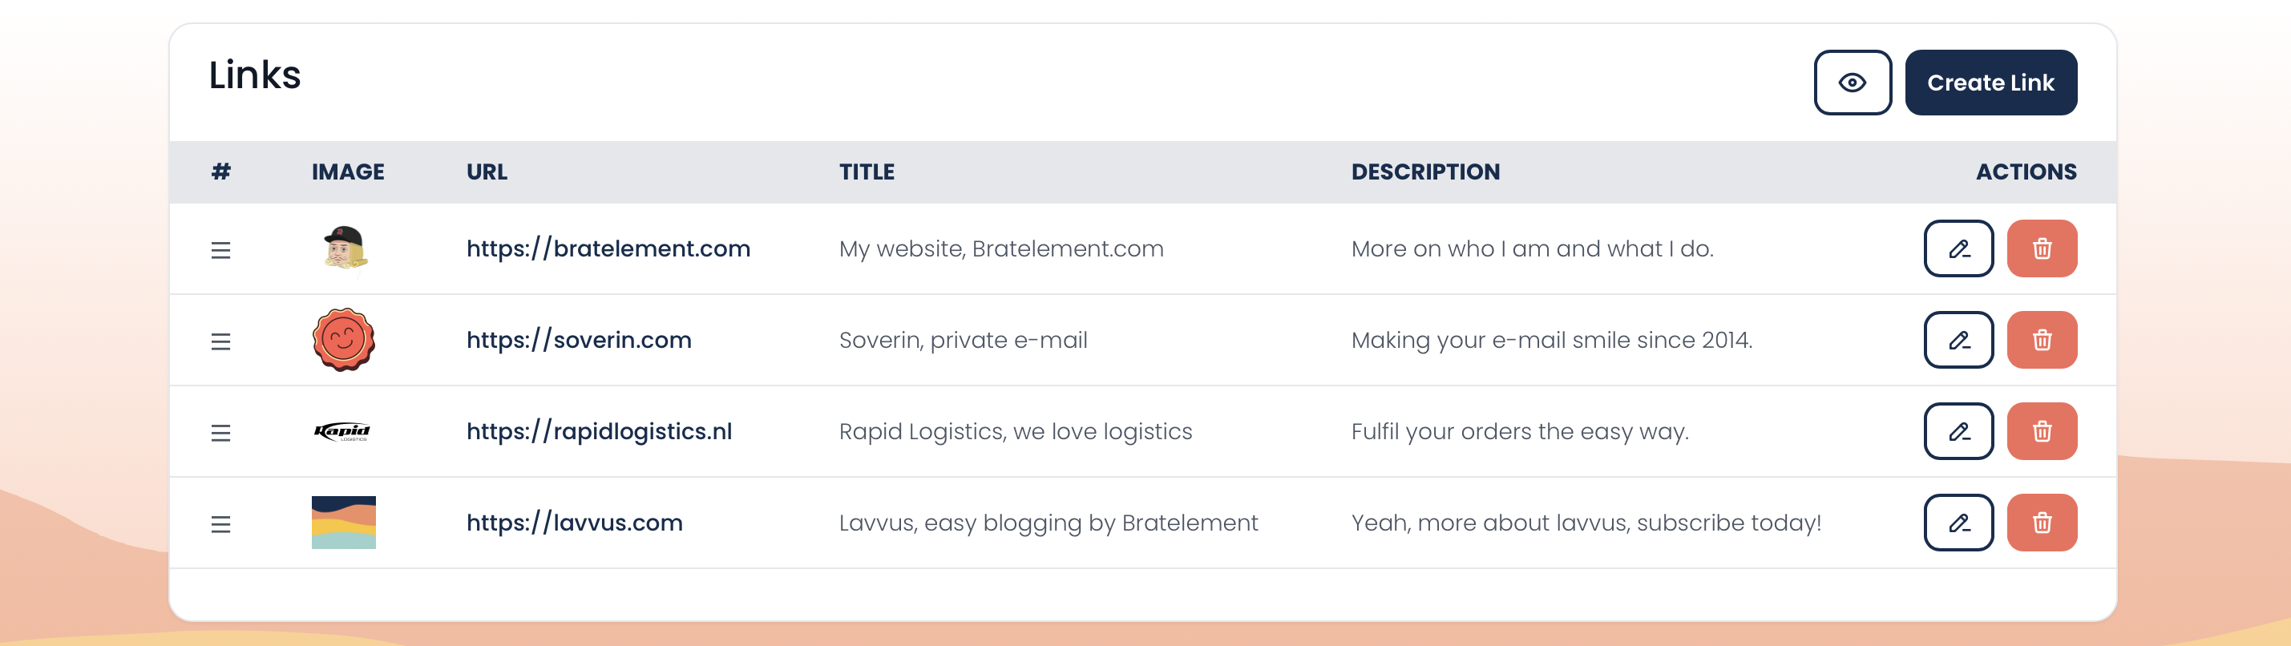Open the soverin.com URL
The height and width of the screenshot is (646, 2291).
pyautogui.click(x=580, y=340)
